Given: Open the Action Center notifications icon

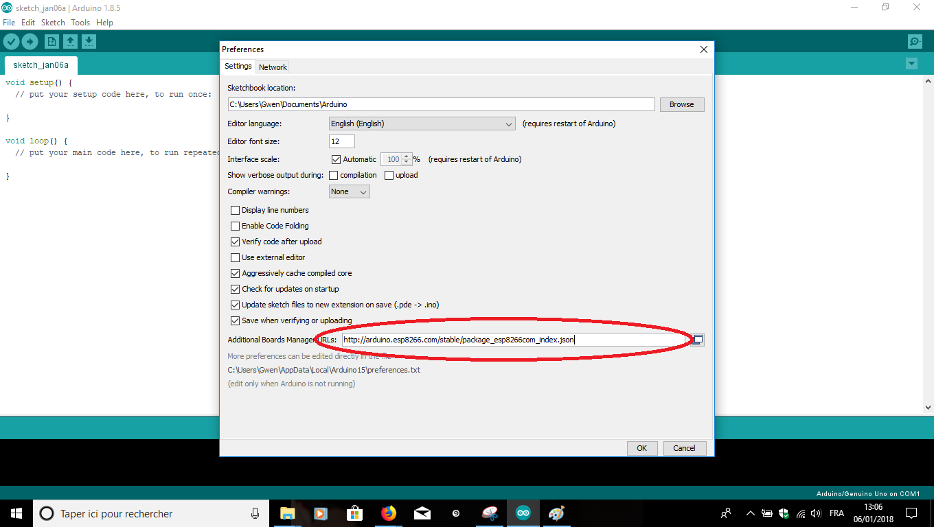Looking at the screenshot, I should (x=911, y=513).
